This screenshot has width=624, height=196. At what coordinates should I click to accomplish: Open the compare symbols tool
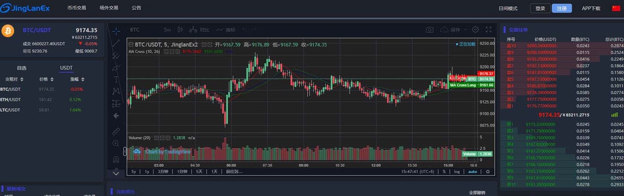pyautogui.click(x=199, y=30)
